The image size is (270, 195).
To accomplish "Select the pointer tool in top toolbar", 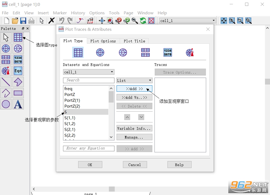I will point(41,21).
